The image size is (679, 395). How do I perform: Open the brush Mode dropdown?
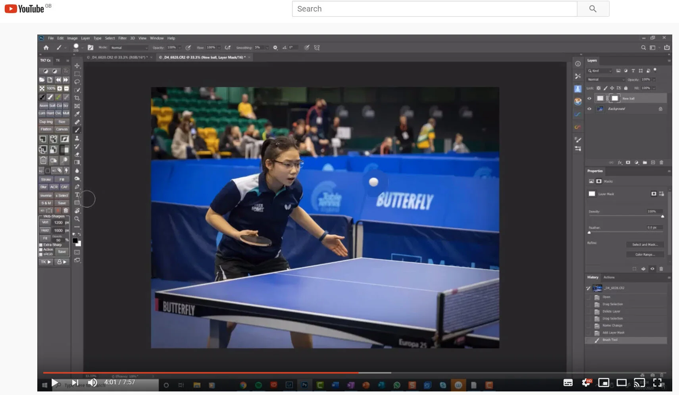click(129, 48)
